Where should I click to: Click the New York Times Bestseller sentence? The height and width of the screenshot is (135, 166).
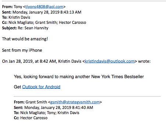79,77
